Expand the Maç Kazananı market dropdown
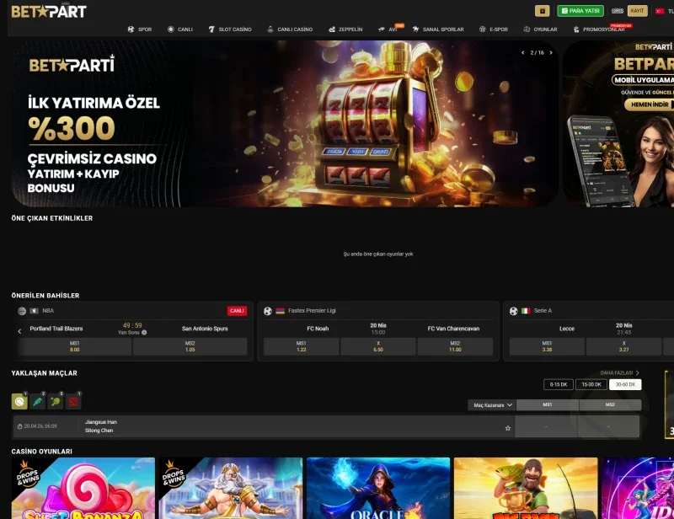 tap(492, 405)
